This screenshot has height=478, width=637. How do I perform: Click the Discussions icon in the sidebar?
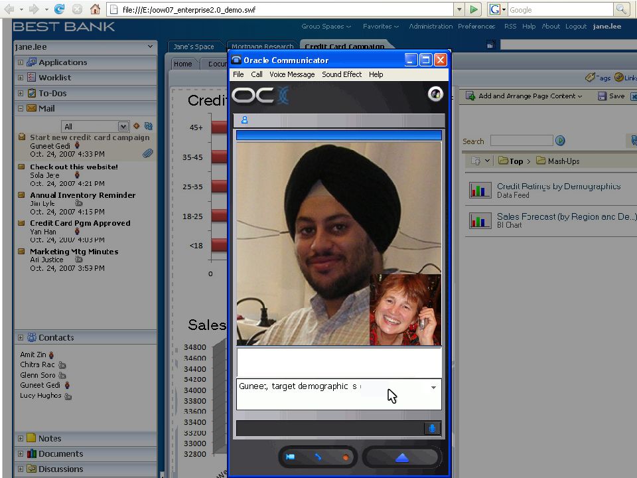31,469
